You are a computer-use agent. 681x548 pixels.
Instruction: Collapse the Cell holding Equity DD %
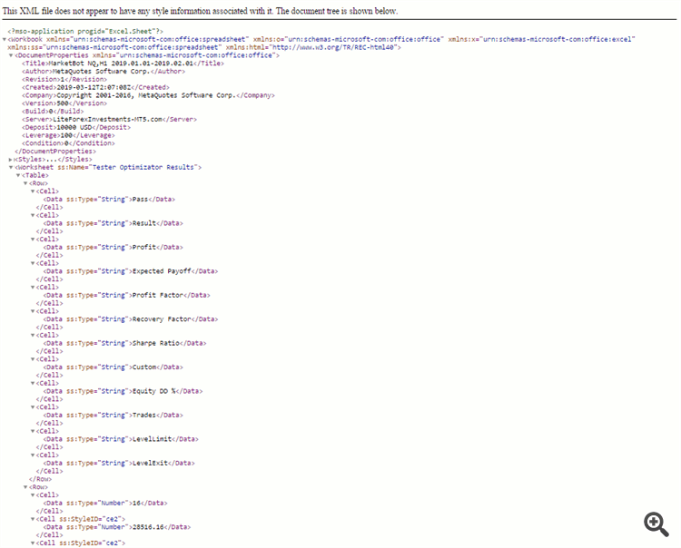click(33, 383)
